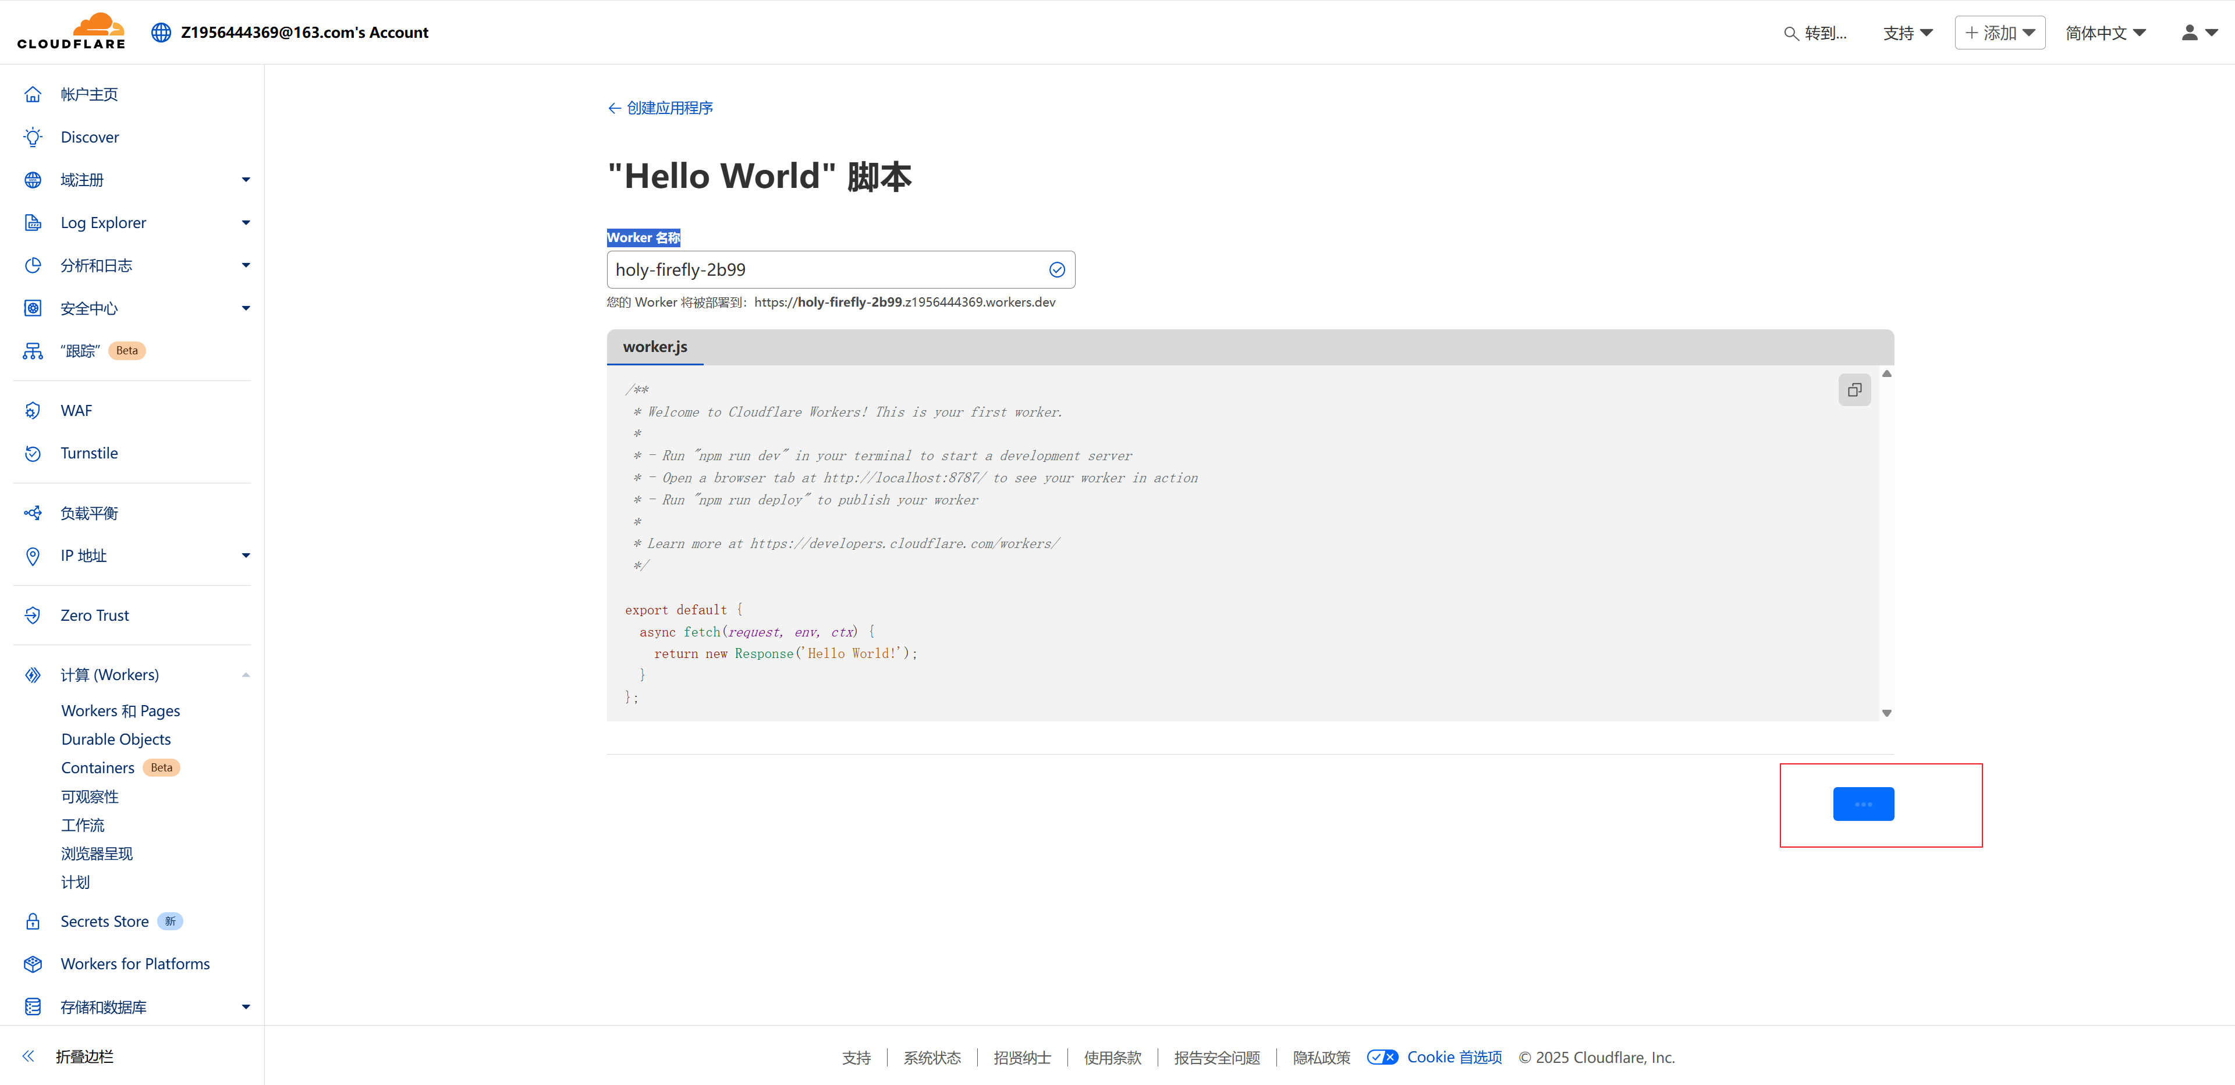Click the 转到... search box
Viewport: 2235px width, 1085px height.
click(1815, 34)
